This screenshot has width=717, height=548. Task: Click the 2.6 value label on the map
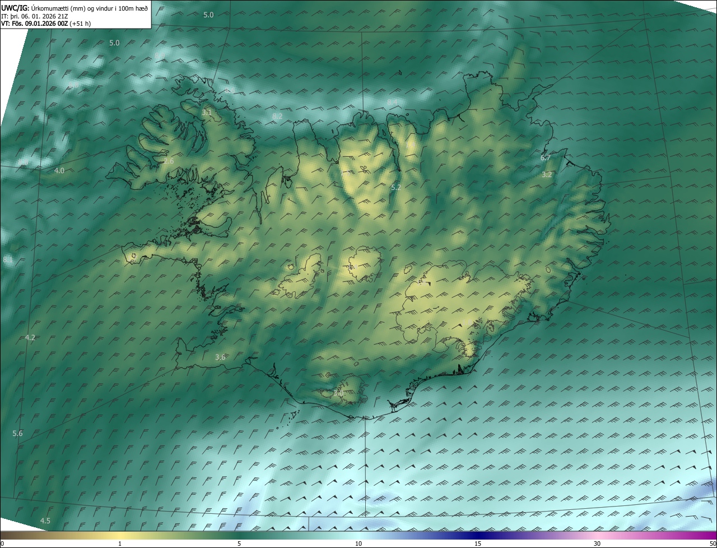click(169, 161)
